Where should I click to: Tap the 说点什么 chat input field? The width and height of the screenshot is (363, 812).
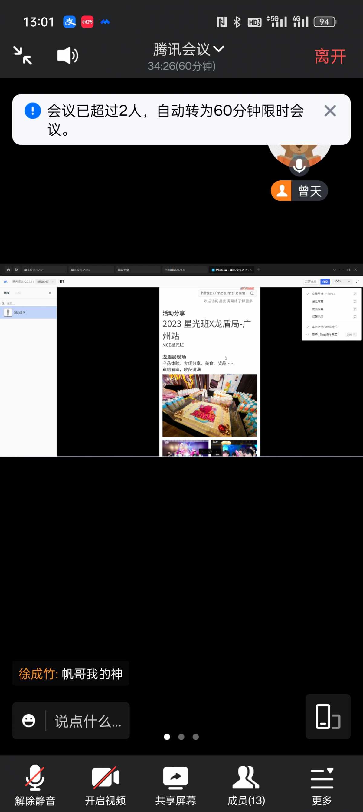tap(88, 721)
